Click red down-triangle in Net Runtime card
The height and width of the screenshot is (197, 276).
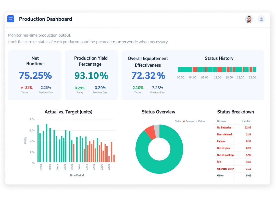click(22, 88)
